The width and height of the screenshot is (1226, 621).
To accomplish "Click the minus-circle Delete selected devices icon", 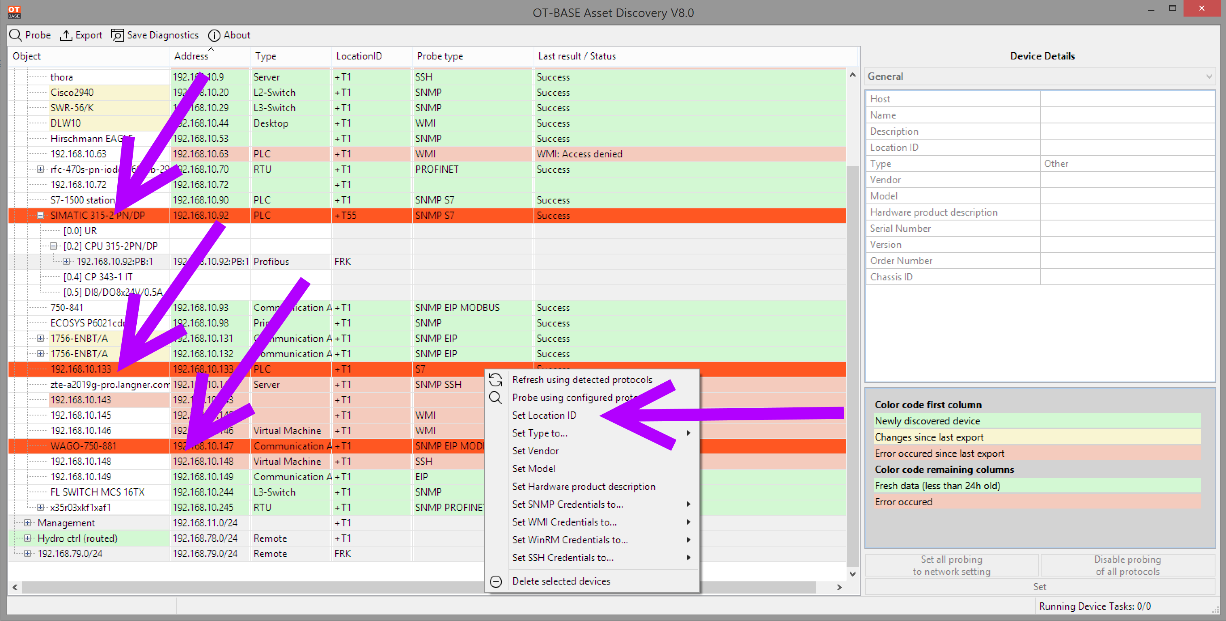I will click(495, 581).
